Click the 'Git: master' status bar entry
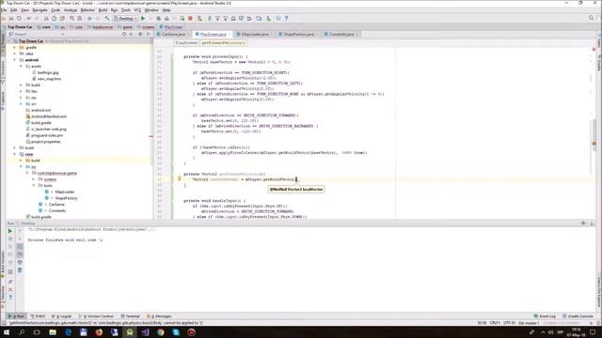Screen dimensions: 602x338 [x=529, y=323]
